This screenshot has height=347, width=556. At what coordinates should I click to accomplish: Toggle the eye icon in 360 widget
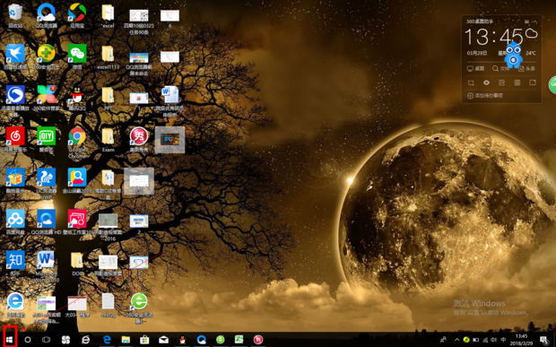[486, 82]
